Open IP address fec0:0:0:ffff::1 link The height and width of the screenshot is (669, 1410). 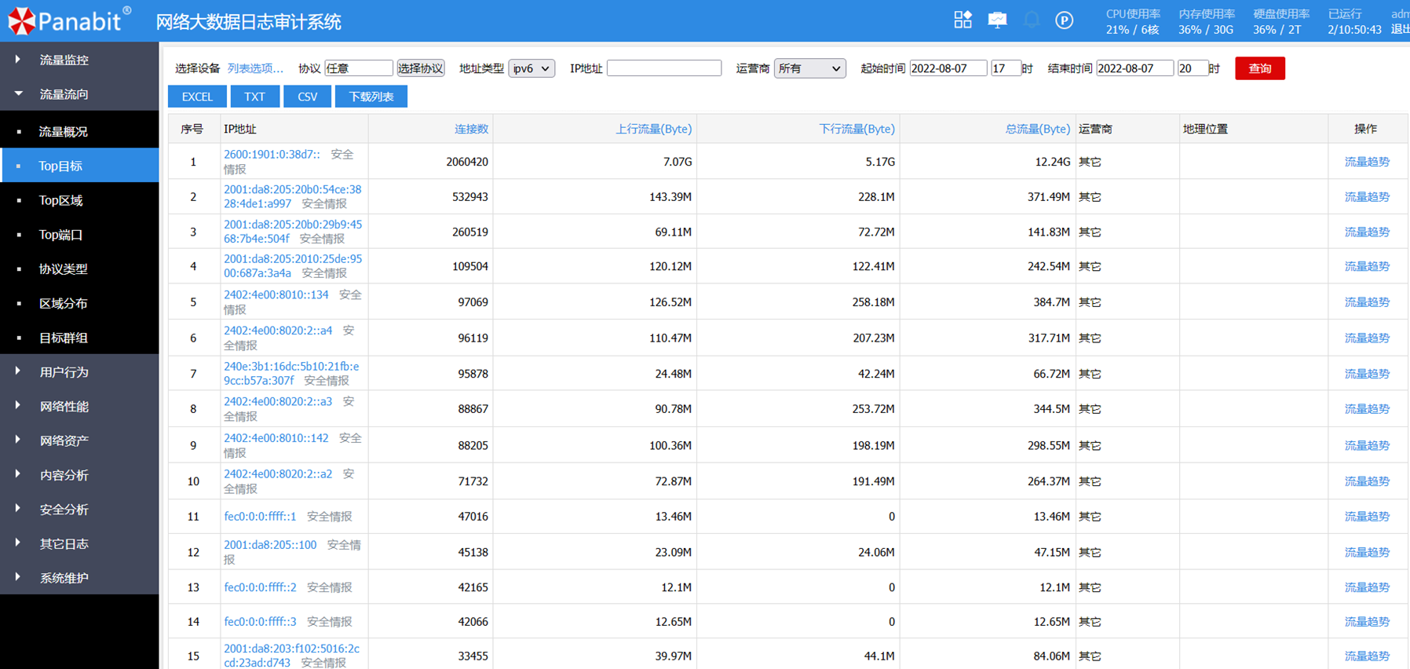[x=260, y=516]
